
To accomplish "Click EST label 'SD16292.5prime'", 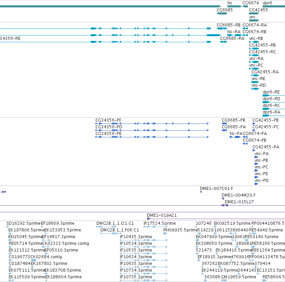I will 23,223.
